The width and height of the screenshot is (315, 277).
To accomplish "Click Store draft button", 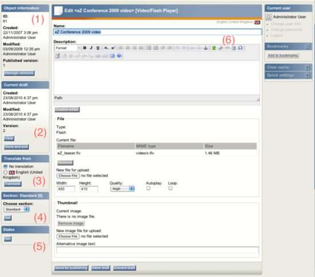I will 101,268.
